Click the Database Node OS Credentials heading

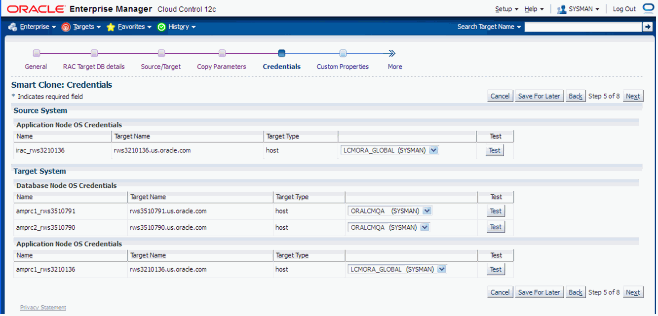67,185
